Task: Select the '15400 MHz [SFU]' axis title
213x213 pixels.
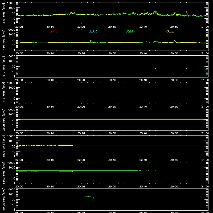Action: click(3, 199)
